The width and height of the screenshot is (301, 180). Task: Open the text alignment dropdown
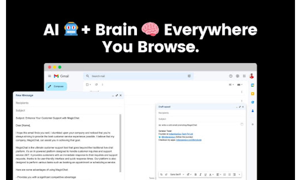[x=219, y=175]
